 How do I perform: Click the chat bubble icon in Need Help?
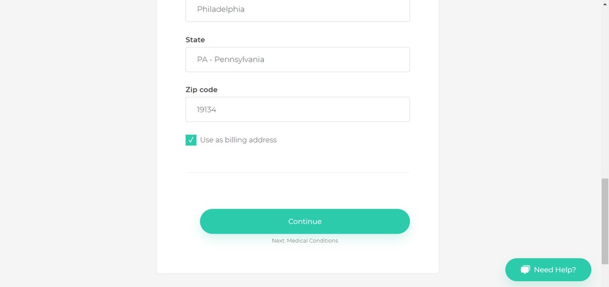(525, 269)
